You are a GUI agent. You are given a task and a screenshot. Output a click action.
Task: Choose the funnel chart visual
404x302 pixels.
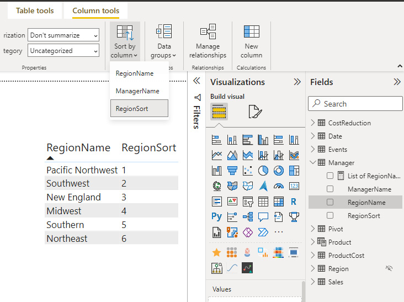(232, 171)
